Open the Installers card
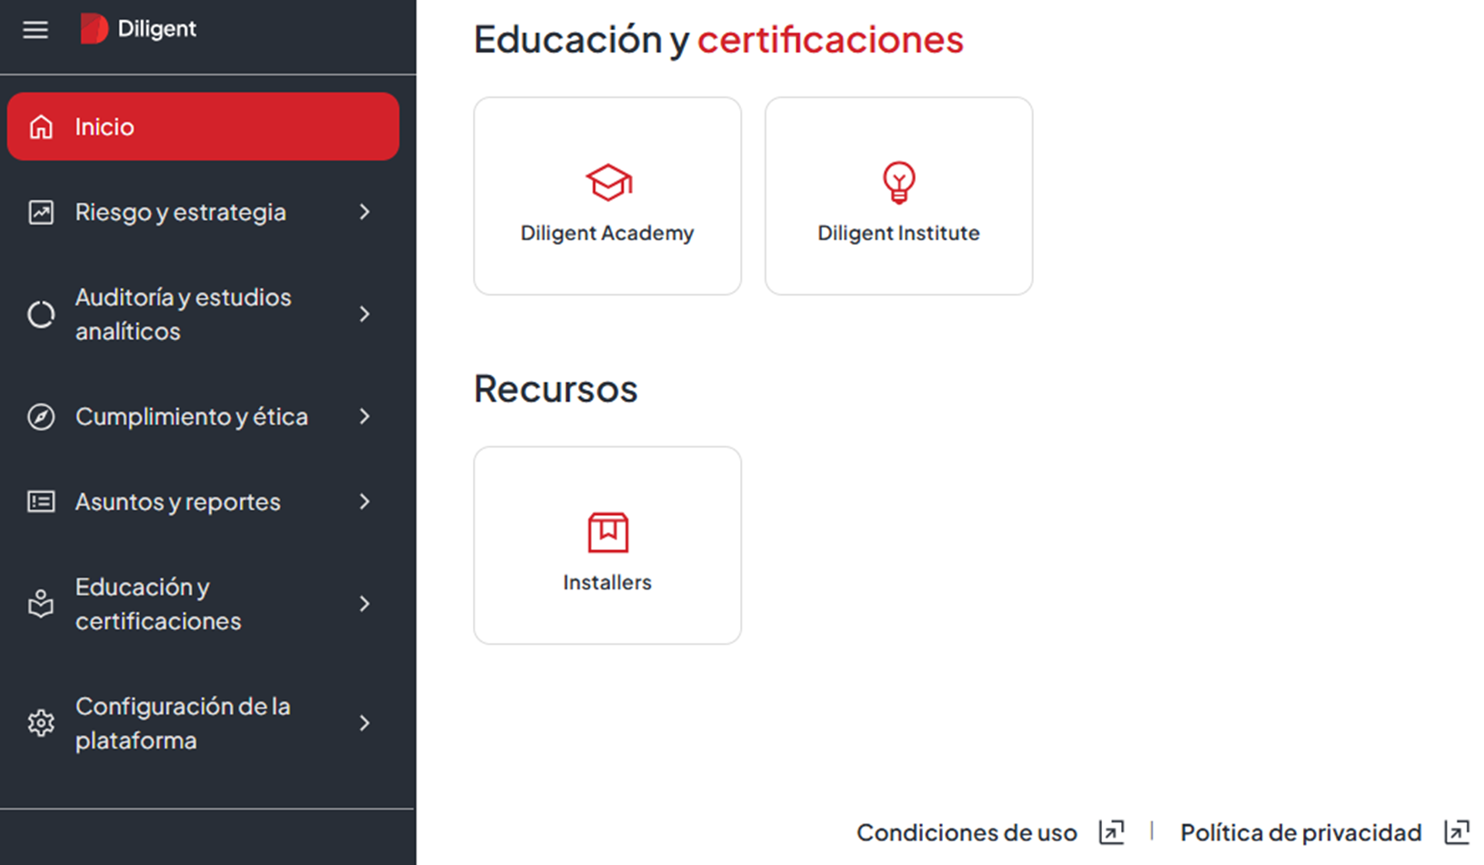 click(607, 545)
